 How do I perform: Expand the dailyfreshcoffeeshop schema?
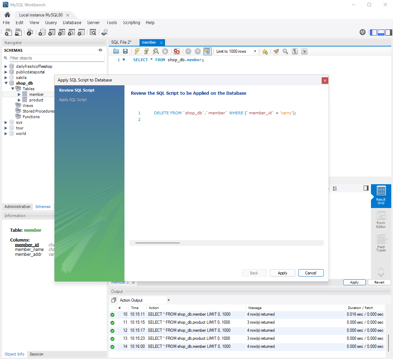pyautogui.click(x=6, y=66)
